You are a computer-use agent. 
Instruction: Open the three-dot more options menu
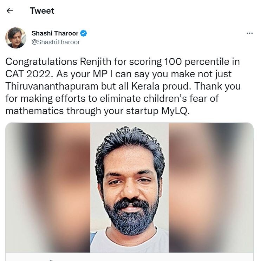pyautogui.click(x=249, y=33)
